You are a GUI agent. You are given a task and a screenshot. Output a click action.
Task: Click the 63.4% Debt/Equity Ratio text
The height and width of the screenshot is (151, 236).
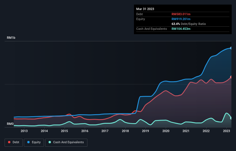189,24
